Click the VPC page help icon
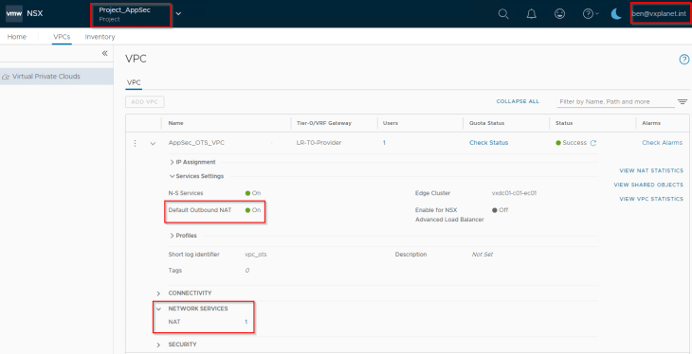692x354 pixels. 683,59
